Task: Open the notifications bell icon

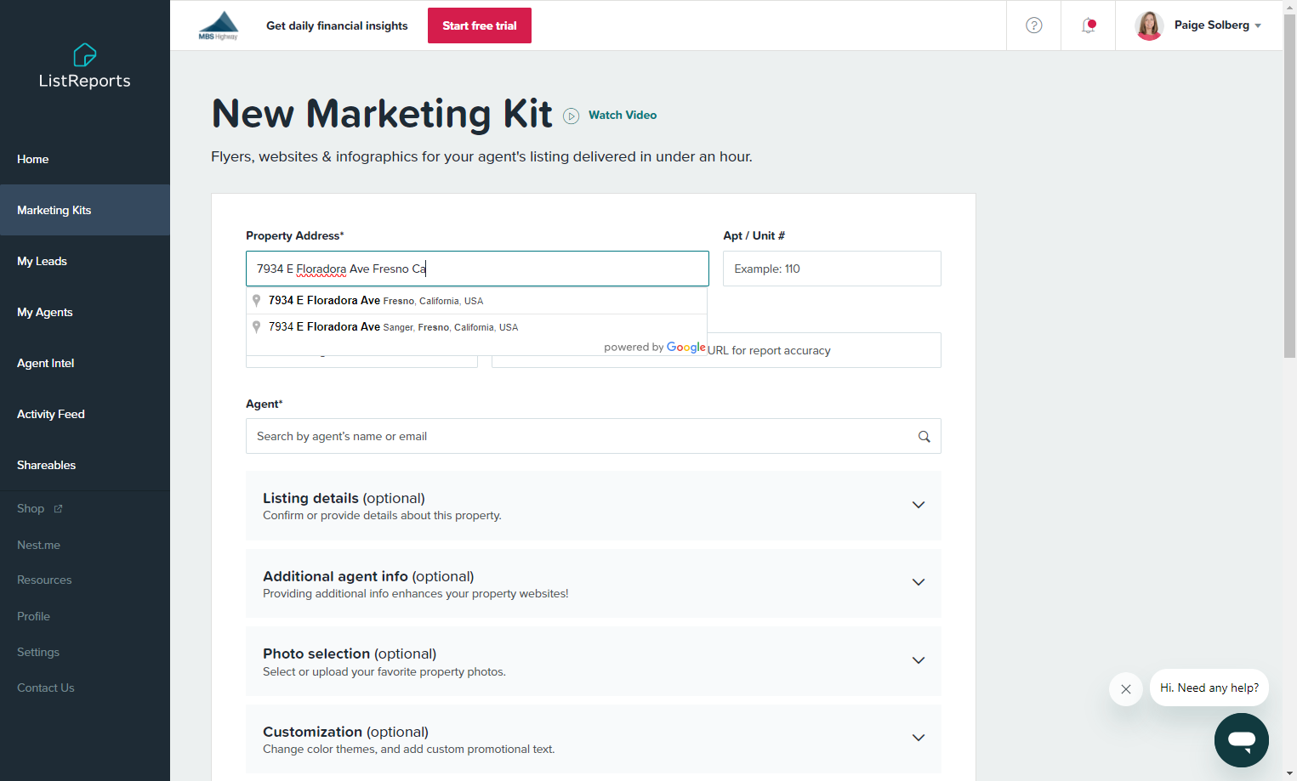Action: tap(1088, 25)
